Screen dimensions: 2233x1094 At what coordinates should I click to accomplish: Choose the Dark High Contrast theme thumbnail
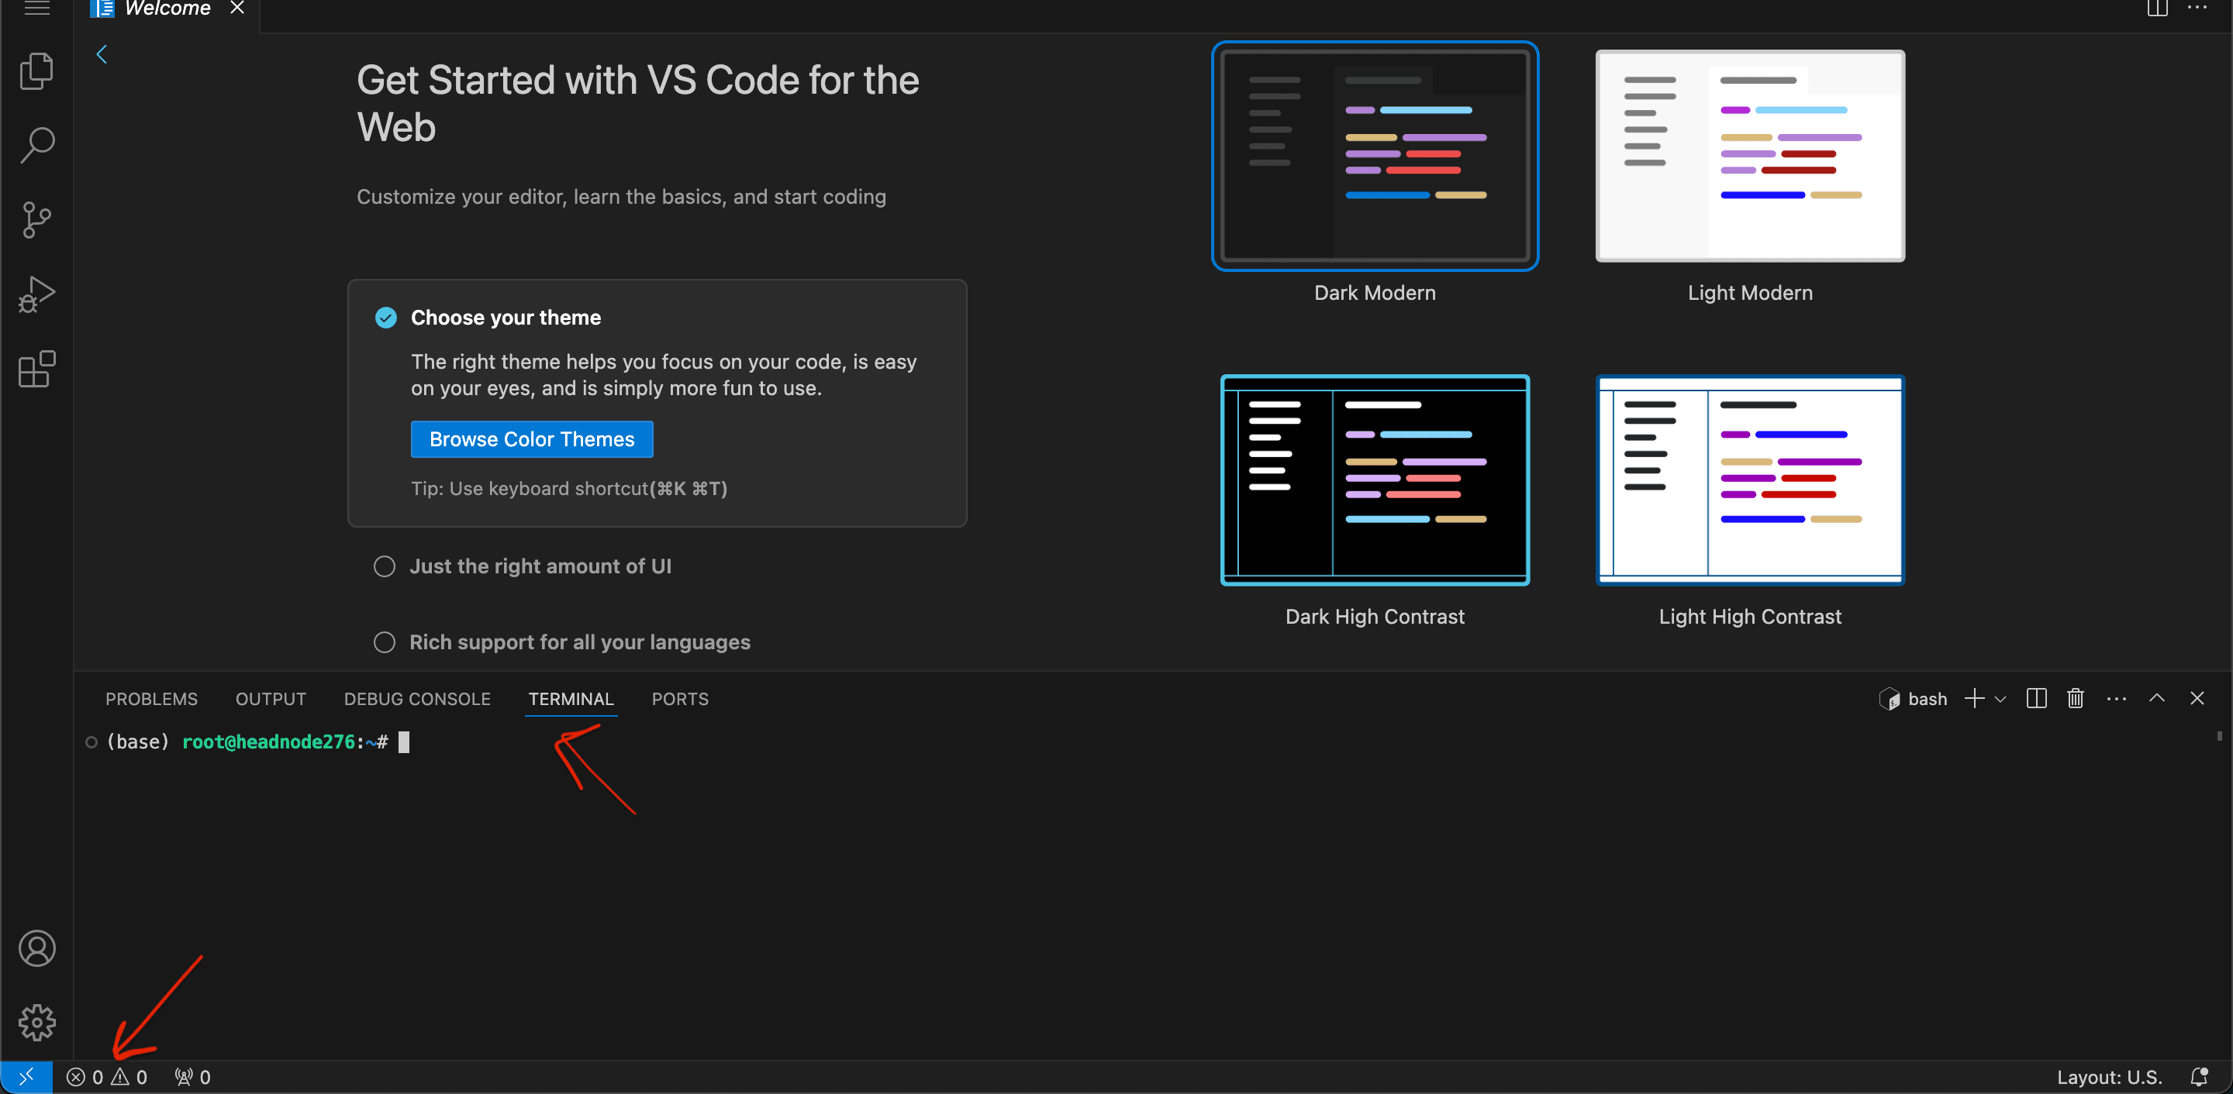[x=1375, y=480]
